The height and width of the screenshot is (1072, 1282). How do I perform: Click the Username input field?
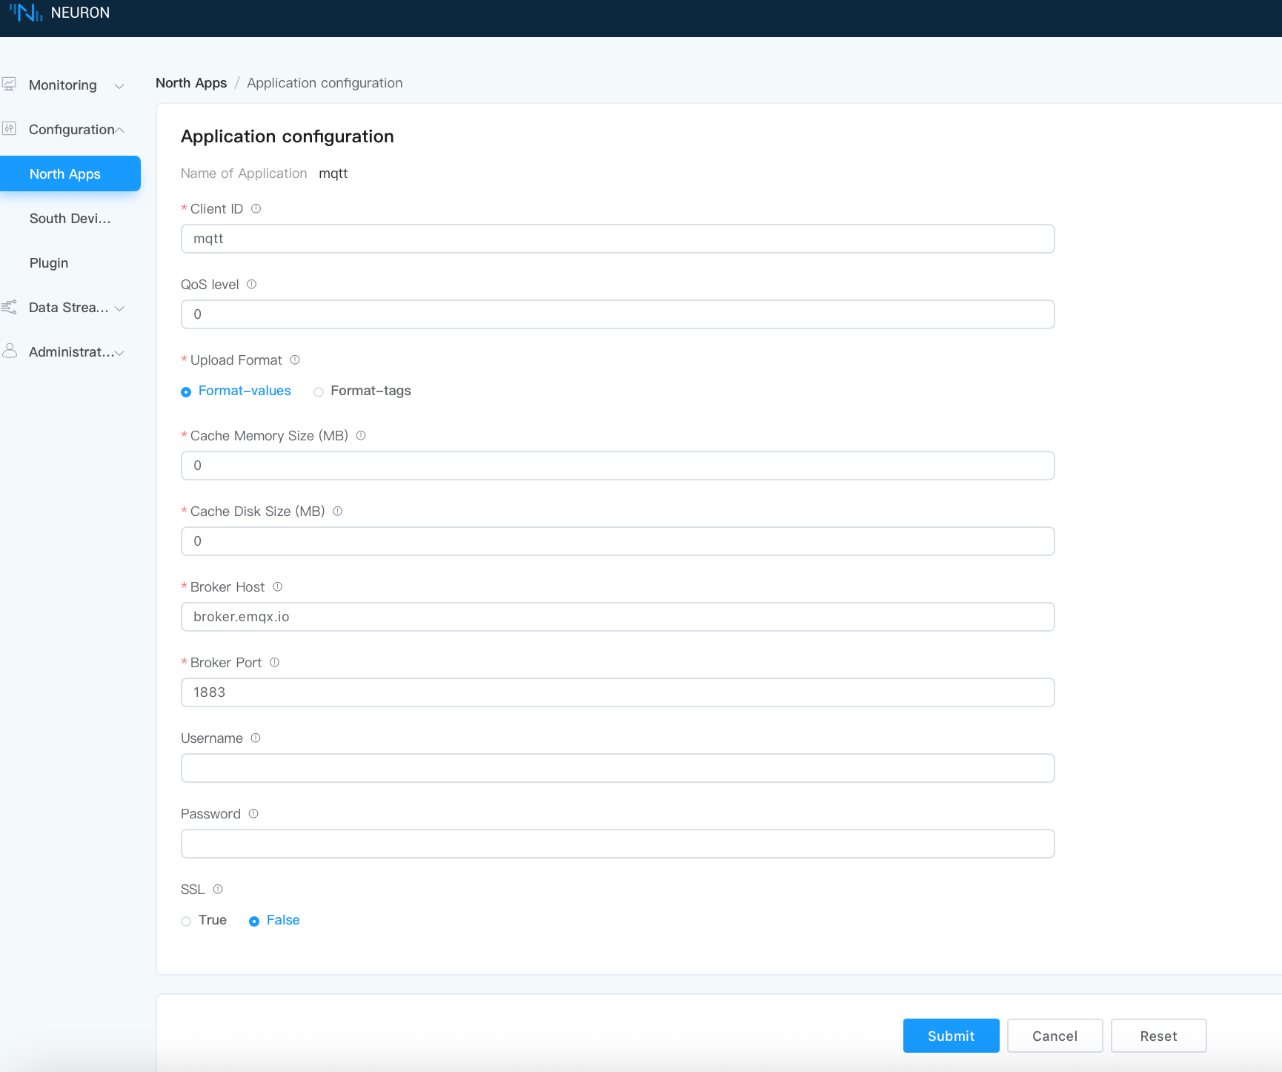pyautogui.click(x=617, y=768)
